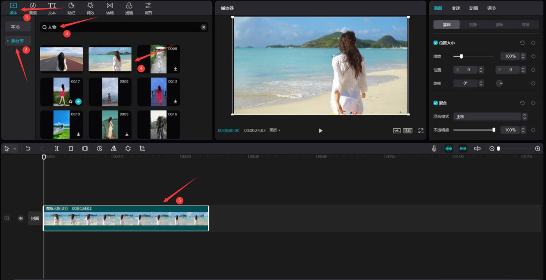Start voiceover recording with the microphone icon
546x280 pixels.
pos(434,149)
